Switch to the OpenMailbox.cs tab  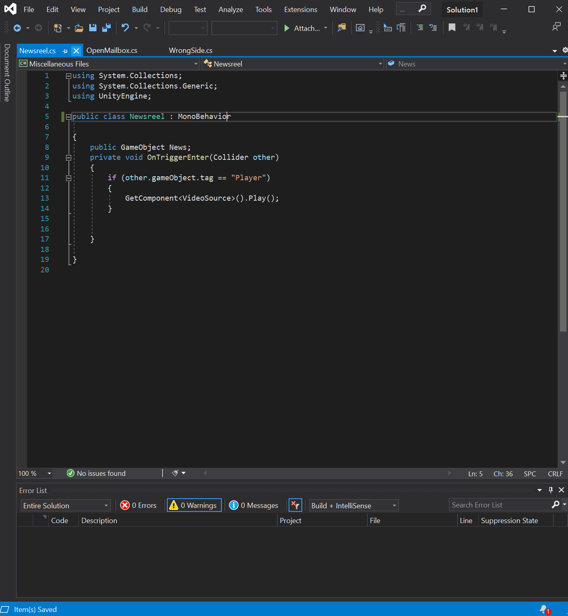click(112, 50)
